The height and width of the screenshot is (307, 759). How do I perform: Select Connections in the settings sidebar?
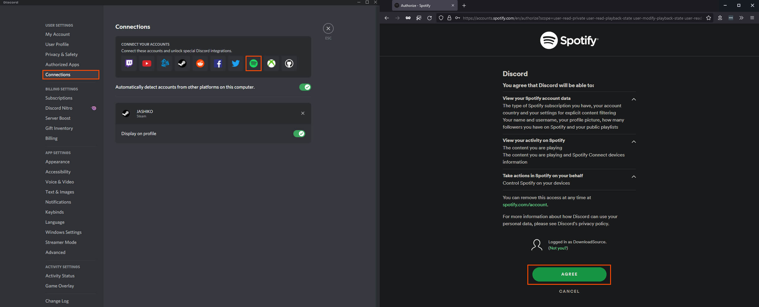[x=71, y=75]
